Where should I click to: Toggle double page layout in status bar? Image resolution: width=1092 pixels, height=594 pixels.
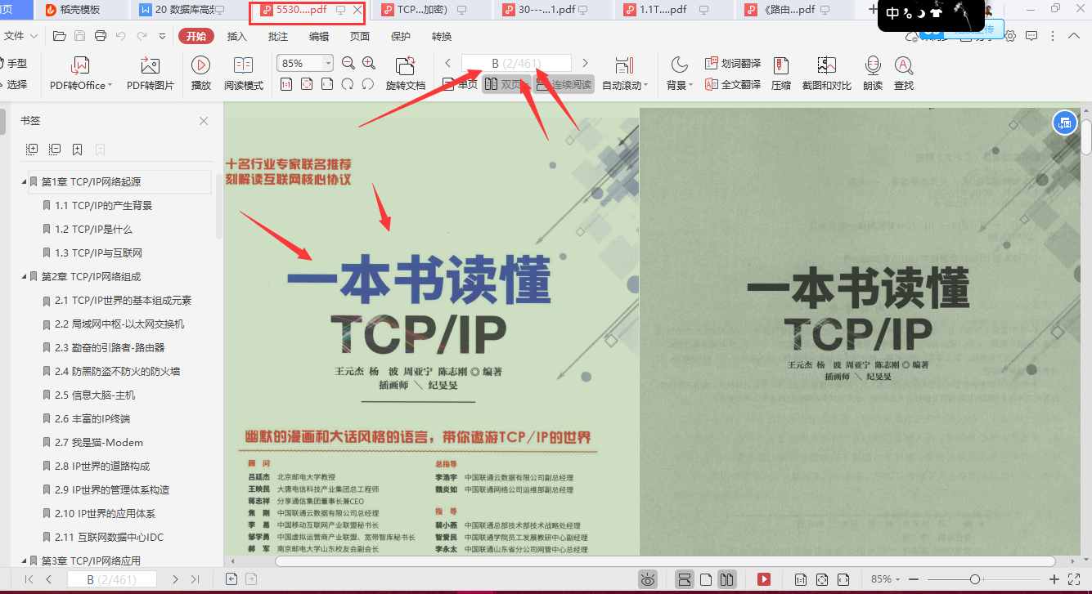pos(726,579)
